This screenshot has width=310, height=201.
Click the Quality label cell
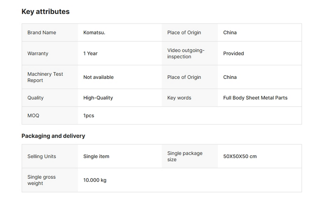point(35,98)
